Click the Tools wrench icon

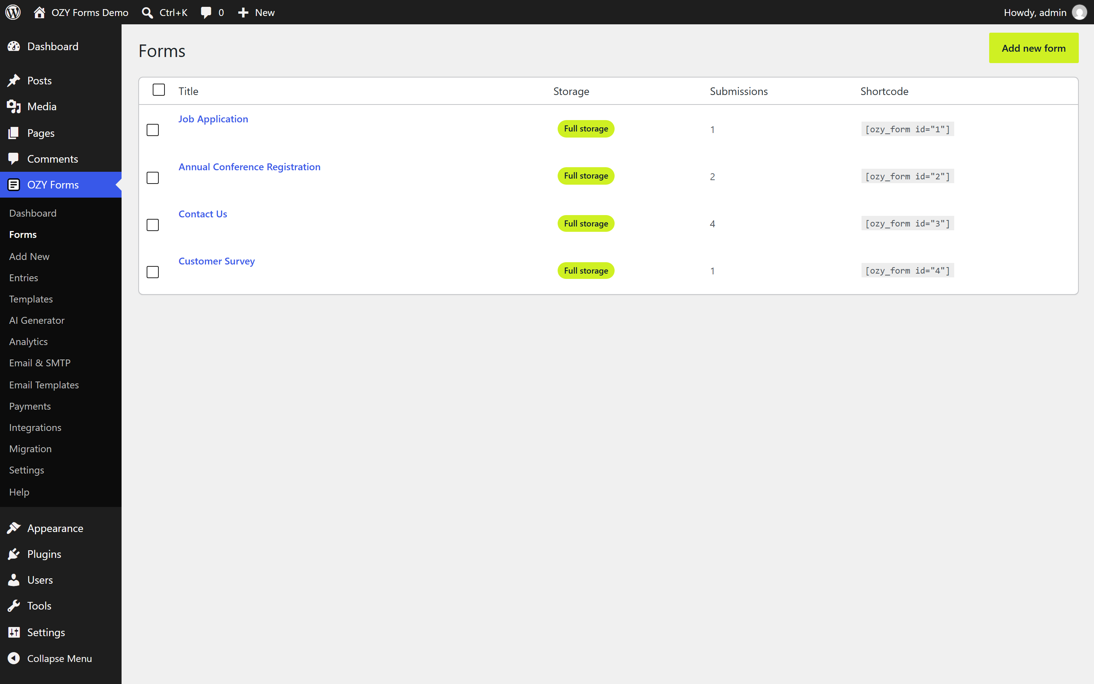(14, 605)
